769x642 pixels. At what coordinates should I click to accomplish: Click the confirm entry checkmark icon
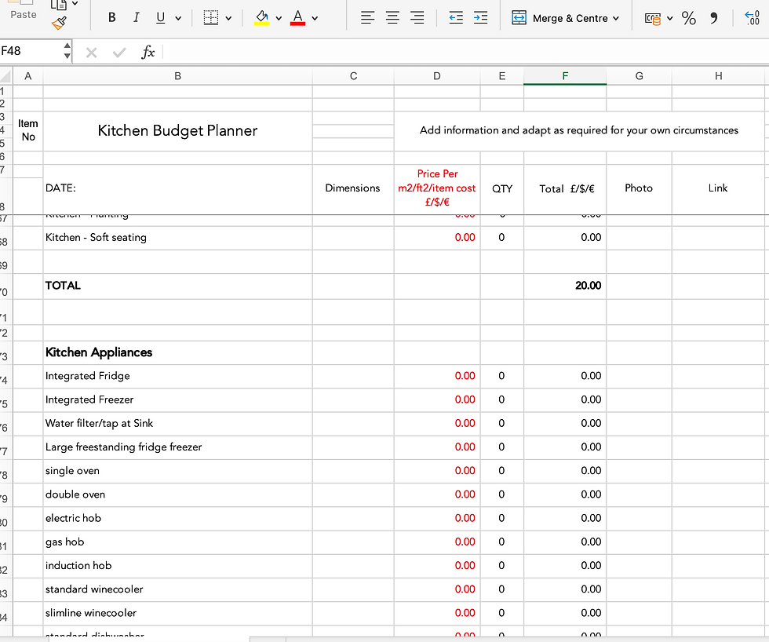pos(119,52)
